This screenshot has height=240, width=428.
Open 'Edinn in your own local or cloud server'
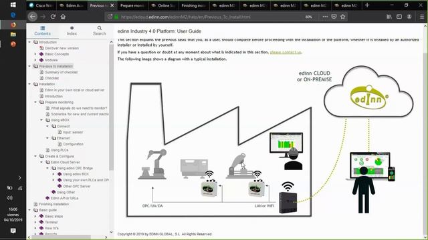pos(74,90)
